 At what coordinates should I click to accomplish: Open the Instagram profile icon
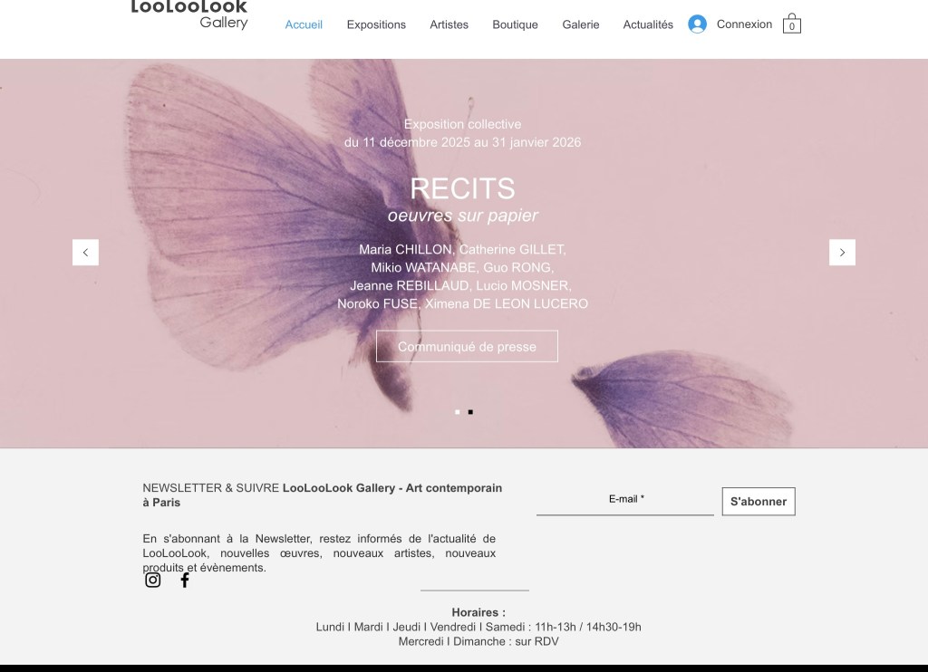tap(152, 580)
